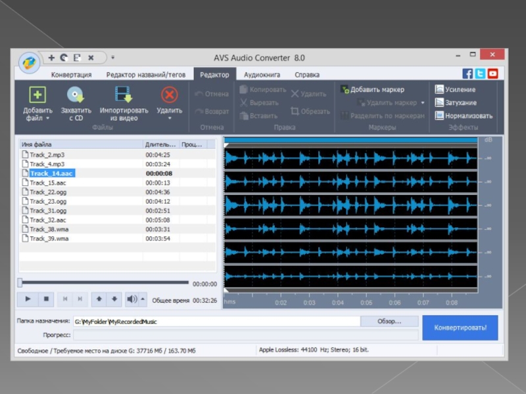Click the red Delete (Удалить) icon
The image size is (526, 394).
pos(170,95)
